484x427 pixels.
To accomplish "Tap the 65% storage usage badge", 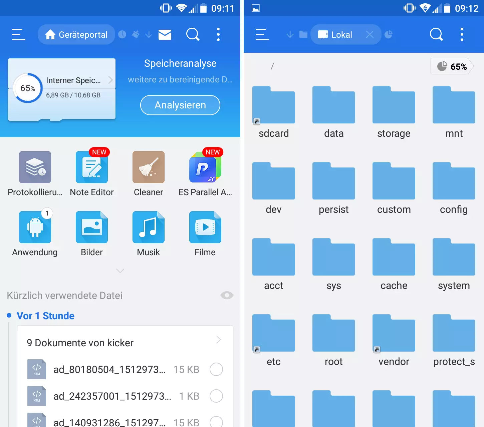I will pos(452,66).
